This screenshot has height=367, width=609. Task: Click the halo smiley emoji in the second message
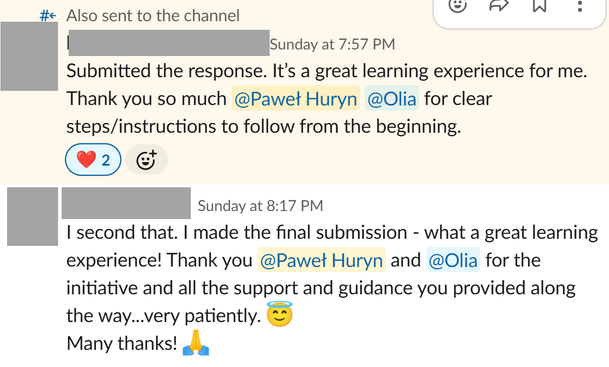[278, 314]
